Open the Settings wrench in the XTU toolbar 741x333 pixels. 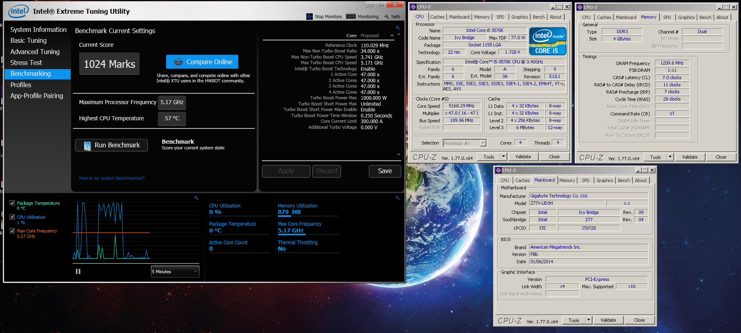[x=387, y=17]
